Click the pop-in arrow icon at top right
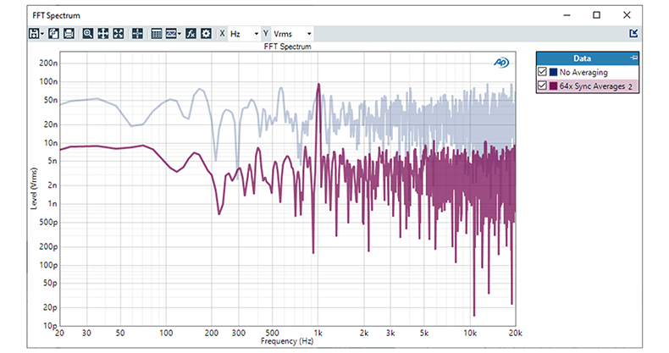This screenshot has width=669, height=353. point(633,34)
